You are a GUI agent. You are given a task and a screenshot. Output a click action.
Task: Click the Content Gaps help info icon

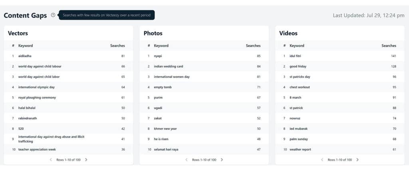tap(53, 15)
